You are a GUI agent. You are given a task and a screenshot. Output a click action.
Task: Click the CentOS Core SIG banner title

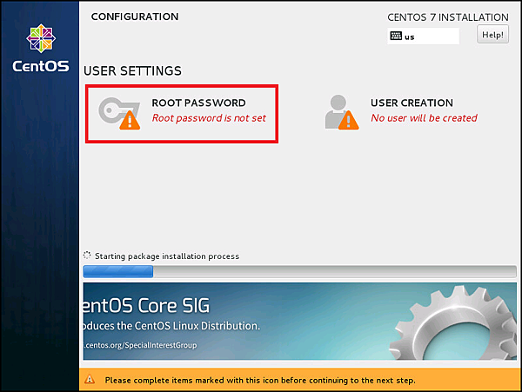point(146,306)
